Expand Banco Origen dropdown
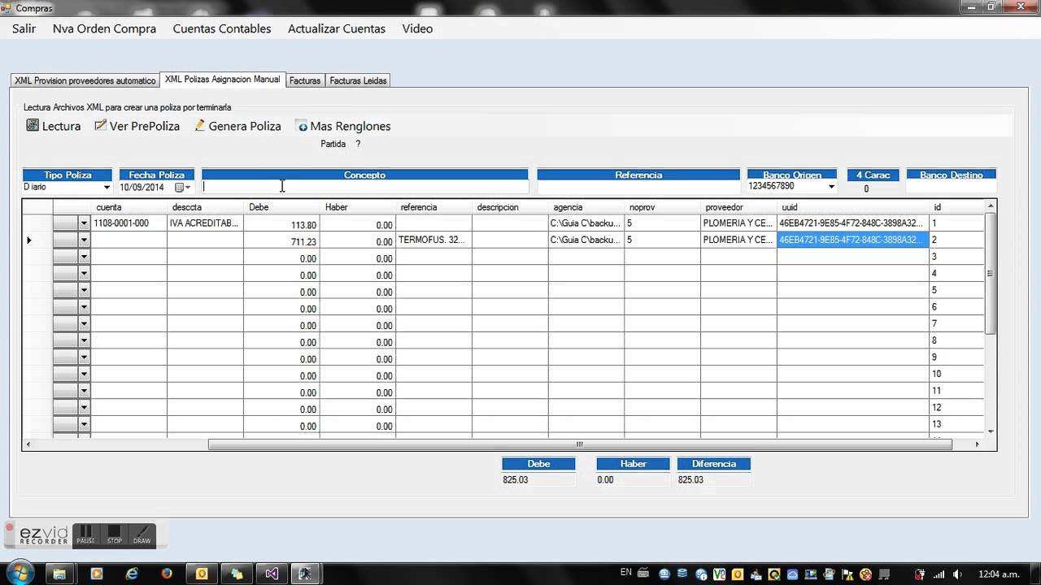 click(x=831, y=187)
